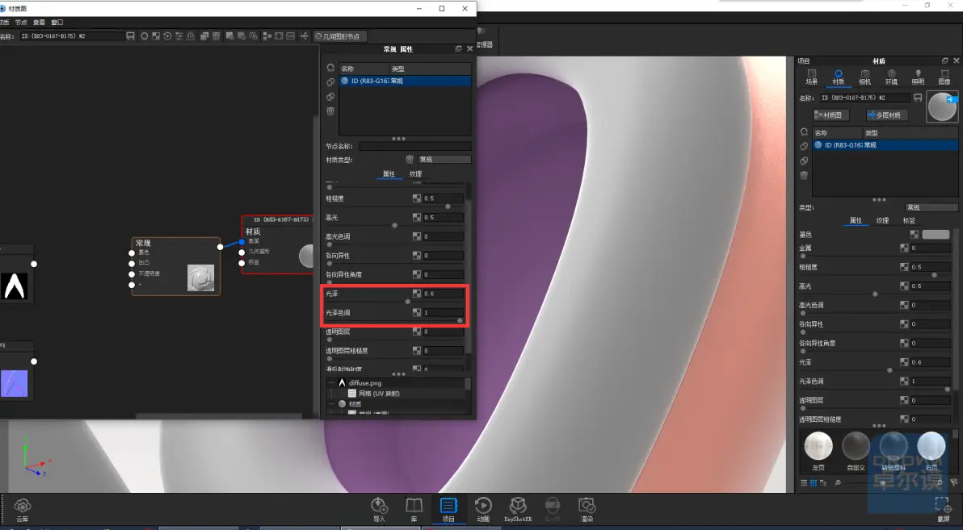The image size is (963, 530).
Task: Undock the 常规 属性 panel
Action: point(458,48)
